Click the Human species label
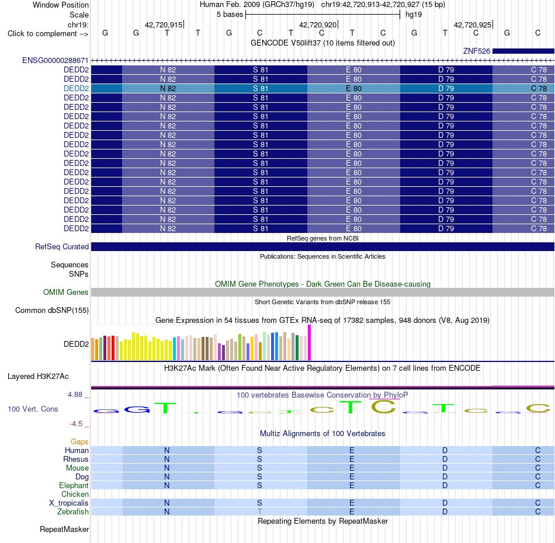 coord(77,450)
